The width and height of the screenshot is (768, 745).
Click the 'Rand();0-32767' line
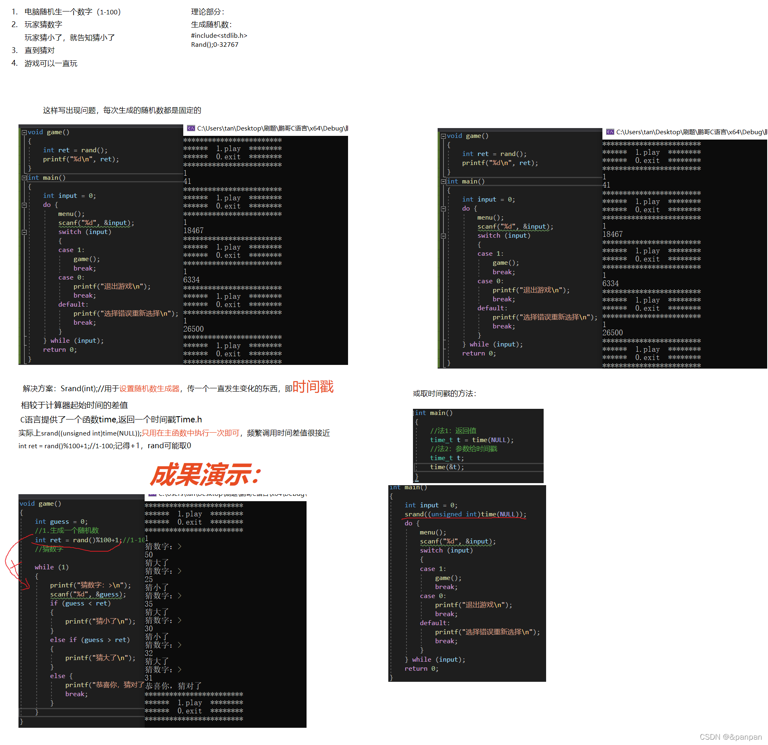pyautogui.click(x=214, y=44)
